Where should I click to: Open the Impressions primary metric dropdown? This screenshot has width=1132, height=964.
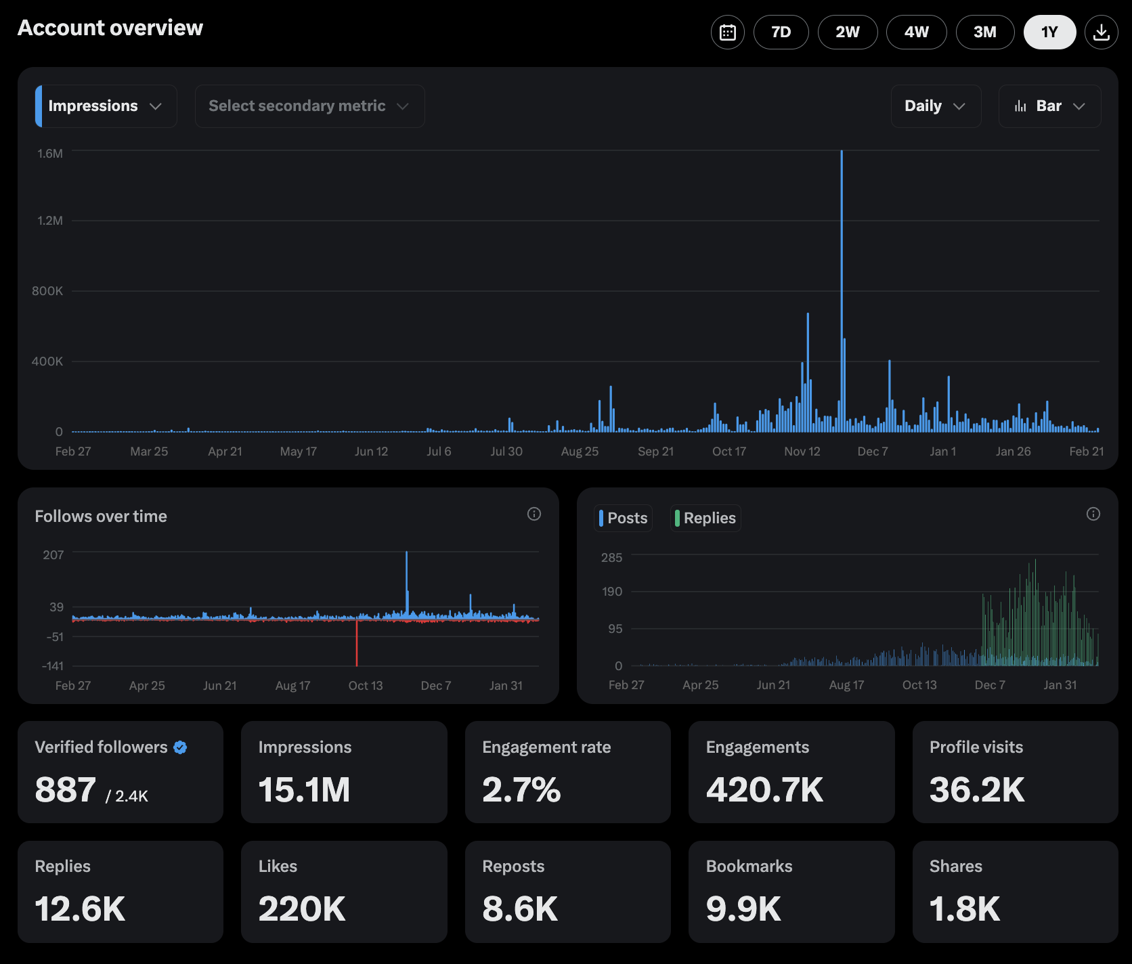pyautogui.click(x=106, y=106)
